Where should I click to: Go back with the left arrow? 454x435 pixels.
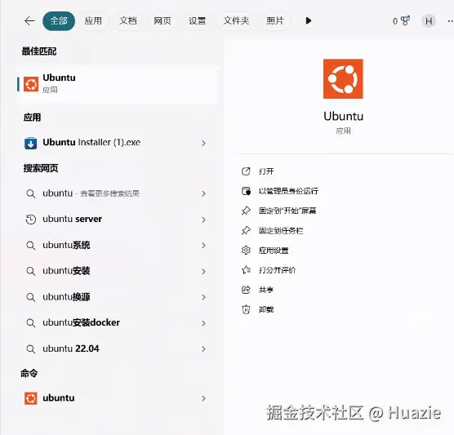29,21
